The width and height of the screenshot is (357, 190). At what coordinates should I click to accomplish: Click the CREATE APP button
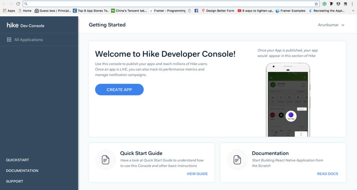coord(119,90)
